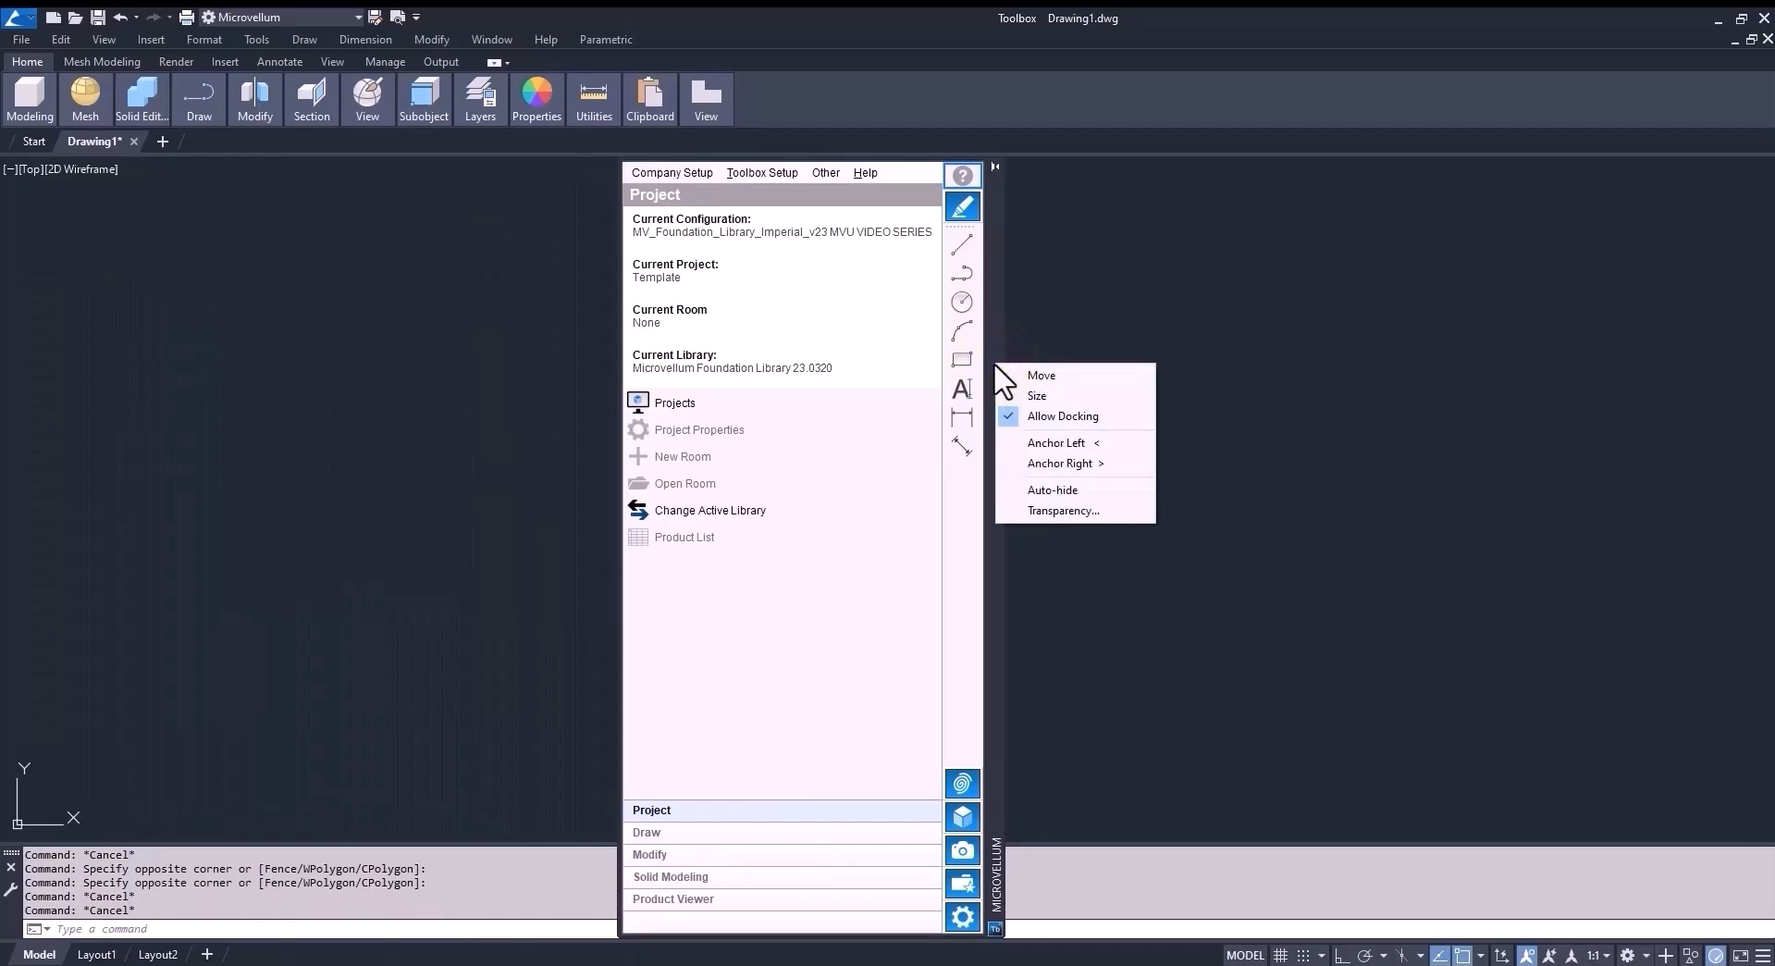Open the Section ribbon panel
This screenshot has width=1775, height=966.
(312, 99)
